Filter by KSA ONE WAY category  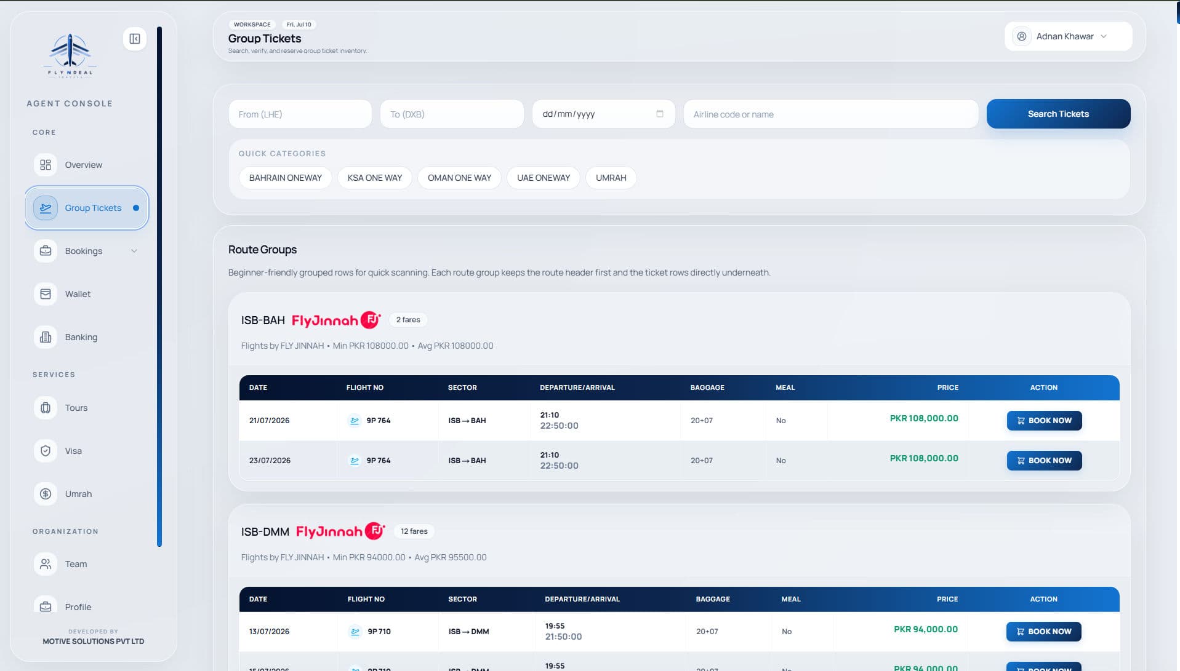[x=374, y=178]
